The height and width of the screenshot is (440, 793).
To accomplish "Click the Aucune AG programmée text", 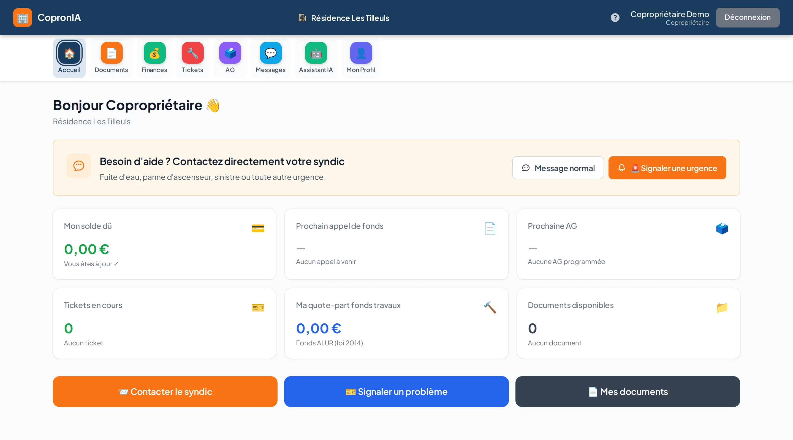I will tap(566, 262).
